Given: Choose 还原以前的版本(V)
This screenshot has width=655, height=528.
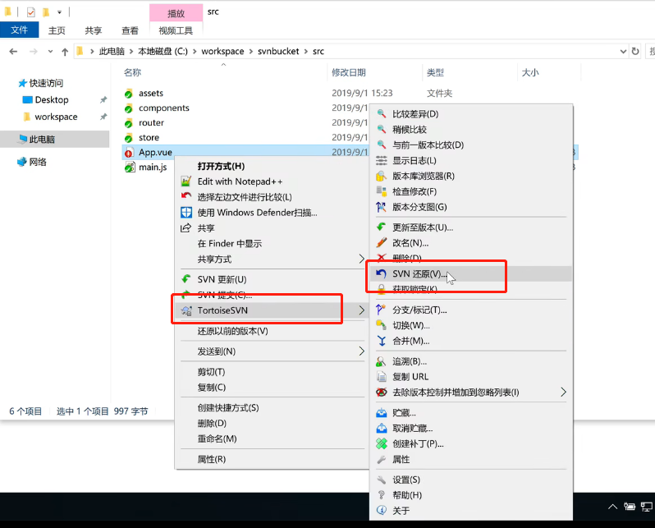Looking at the screenshot, I should click(x=232, y=331).
